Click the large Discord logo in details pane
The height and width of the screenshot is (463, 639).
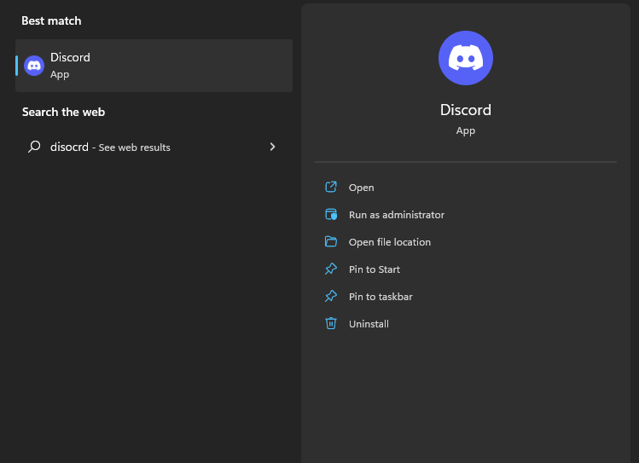click(466, 58)
